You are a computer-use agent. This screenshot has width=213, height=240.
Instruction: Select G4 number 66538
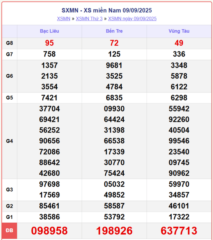pos(114,141)
